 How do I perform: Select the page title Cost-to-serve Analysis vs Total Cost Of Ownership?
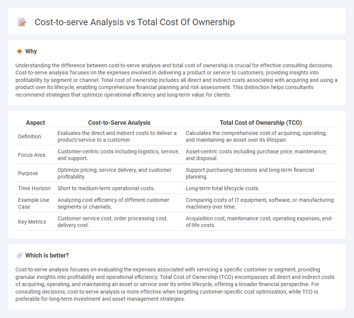[x=134, y=22]
